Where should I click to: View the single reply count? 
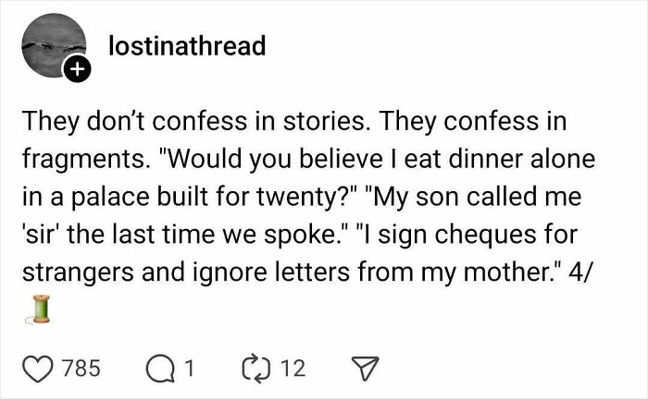pyautogui.click(x=188, y=368)
